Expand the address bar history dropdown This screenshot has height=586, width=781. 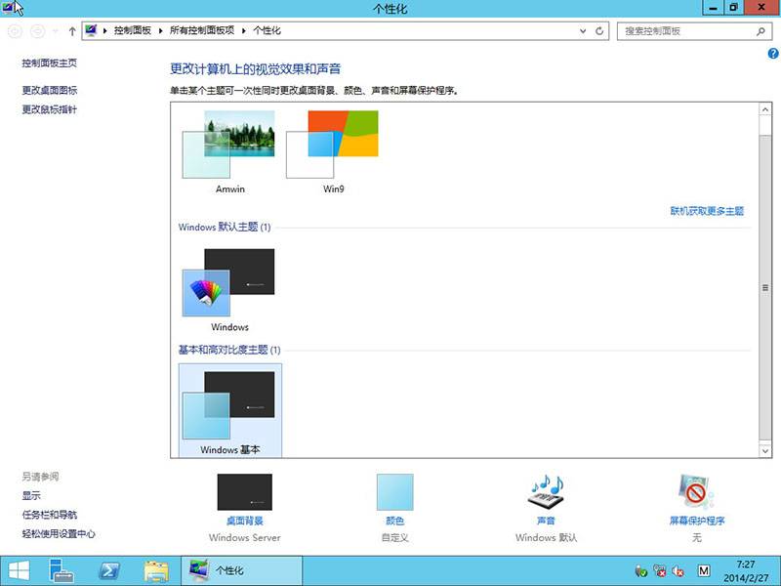[583, 31]
